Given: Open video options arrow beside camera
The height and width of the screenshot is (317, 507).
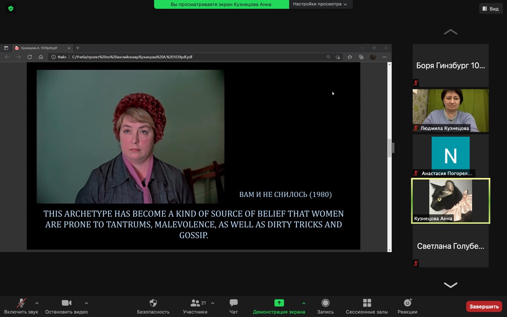Looking at the screenshot, I should [x=86, y=303].
